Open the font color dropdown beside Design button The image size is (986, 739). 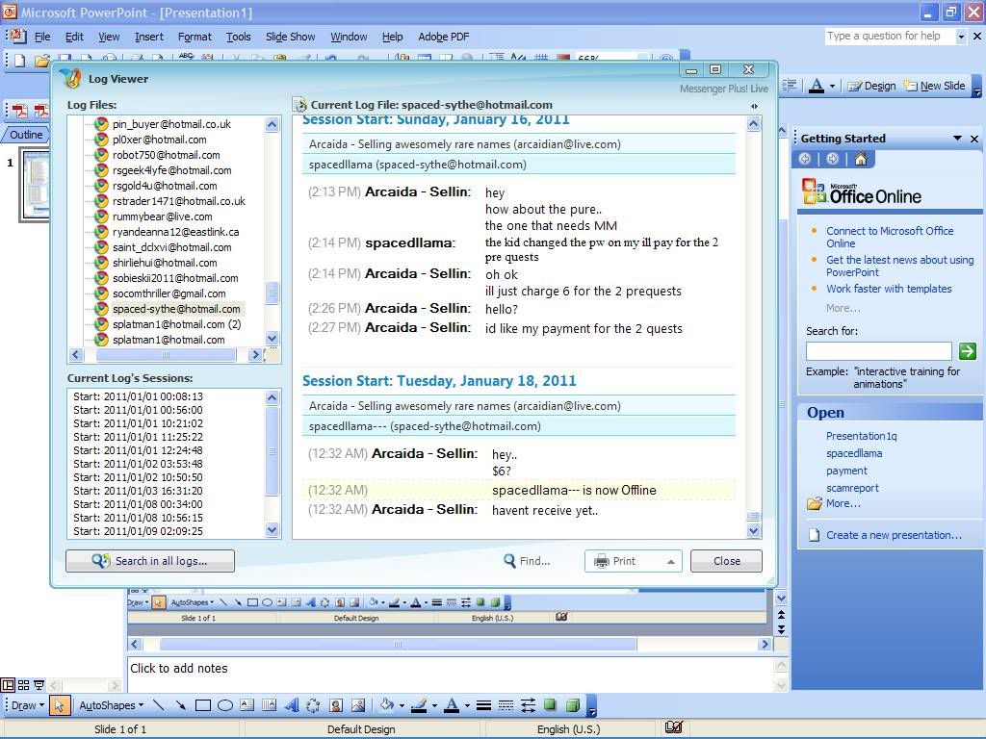tap(832, 86)
